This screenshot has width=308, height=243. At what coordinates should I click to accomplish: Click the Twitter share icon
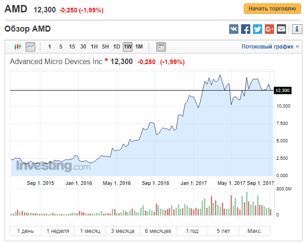pyautogui.click(x=258, y=29)
